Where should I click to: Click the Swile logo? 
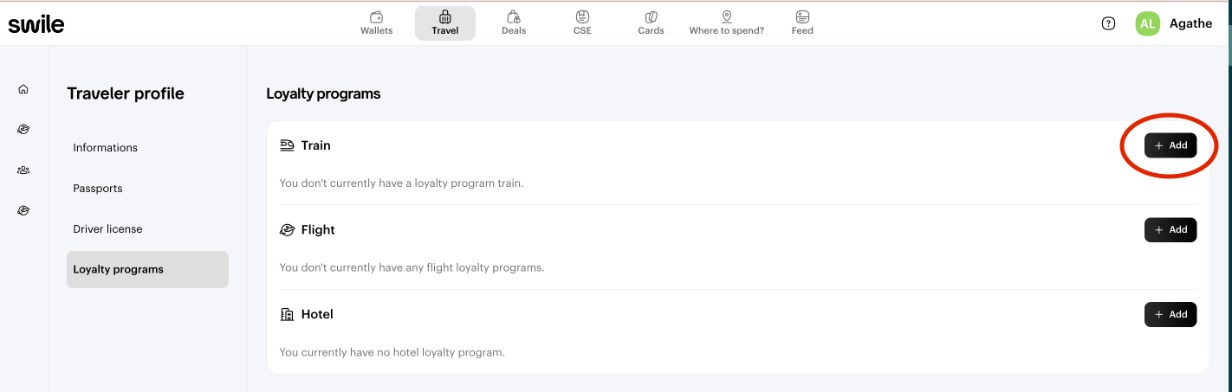tap(36, 23)
